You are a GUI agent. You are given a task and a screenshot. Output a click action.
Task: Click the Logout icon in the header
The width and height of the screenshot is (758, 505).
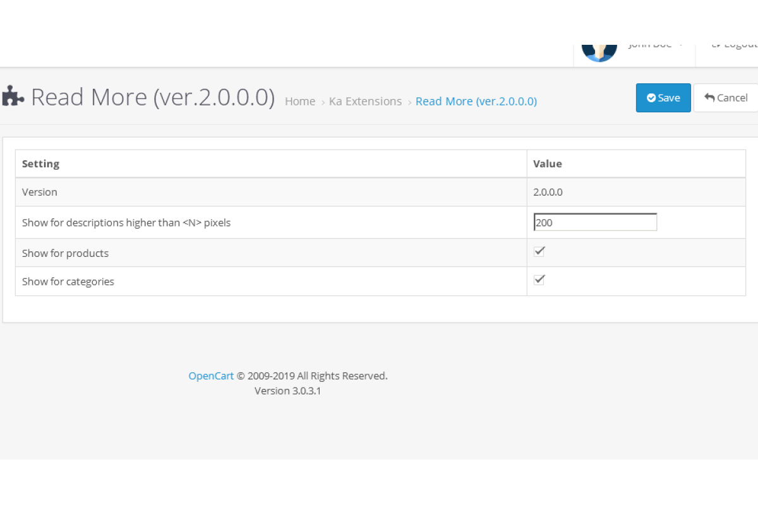(x=716, y=45)
